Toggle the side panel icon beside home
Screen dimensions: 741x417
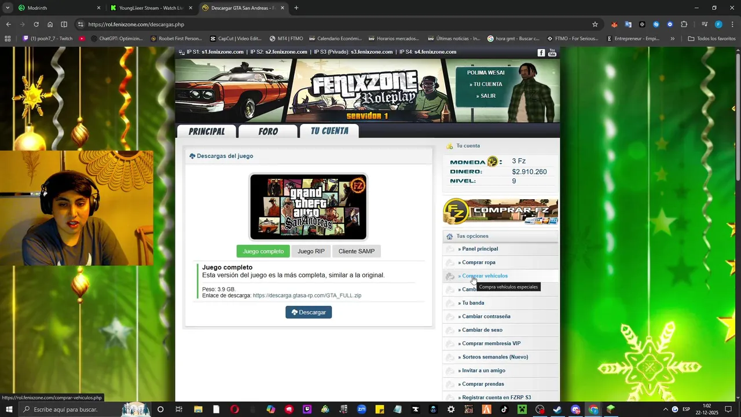(x=64, y=24)
